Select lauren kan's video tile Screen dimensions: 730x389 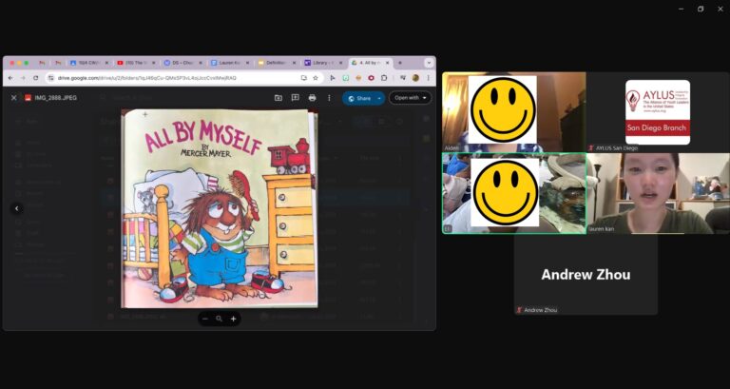coord(658,193)
